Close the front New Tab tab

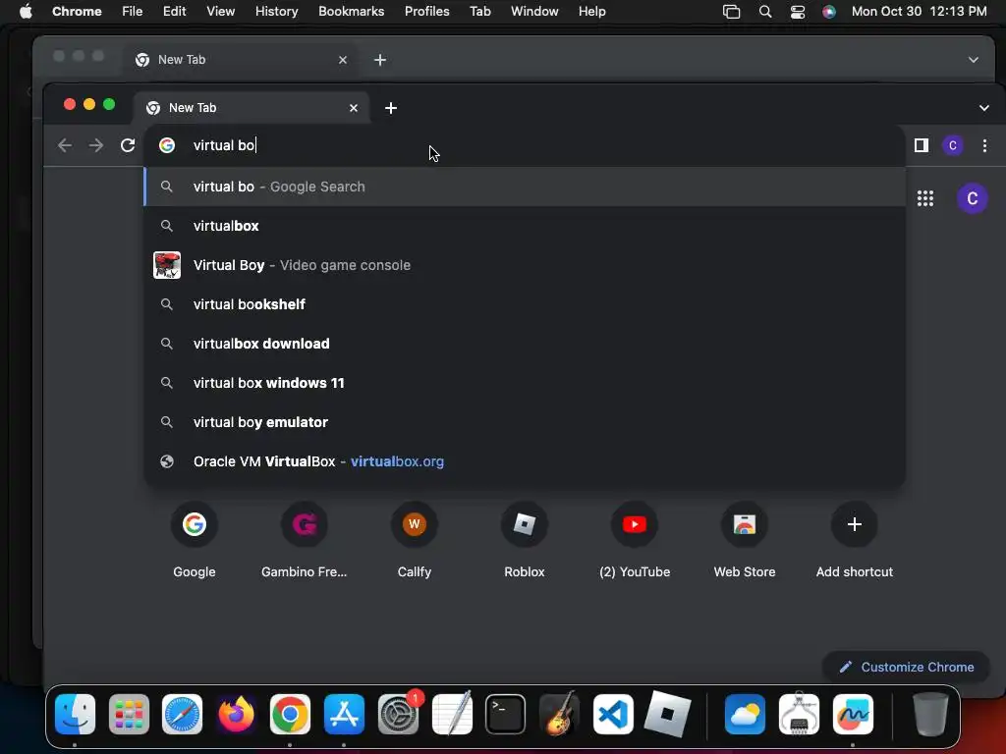(354, 108)
